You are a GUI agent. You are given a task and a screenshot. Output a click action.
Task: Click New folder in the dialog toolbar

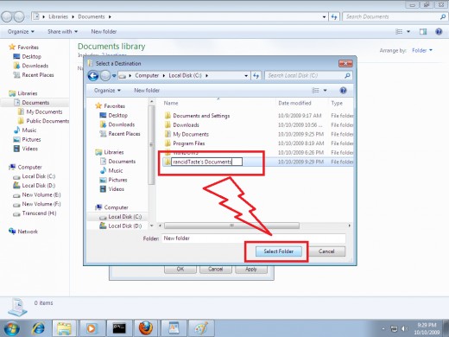(147, 91)
